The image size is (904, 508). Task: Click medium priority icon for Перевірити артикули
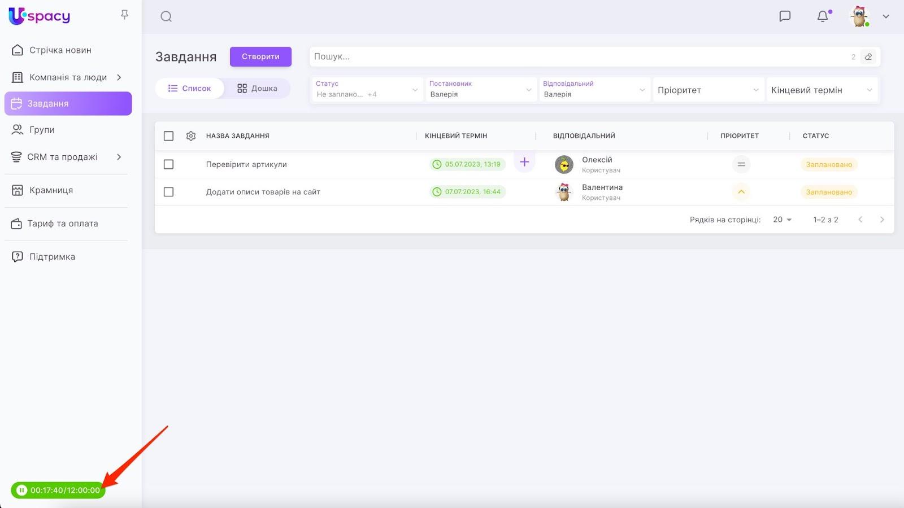pos(741,164)
